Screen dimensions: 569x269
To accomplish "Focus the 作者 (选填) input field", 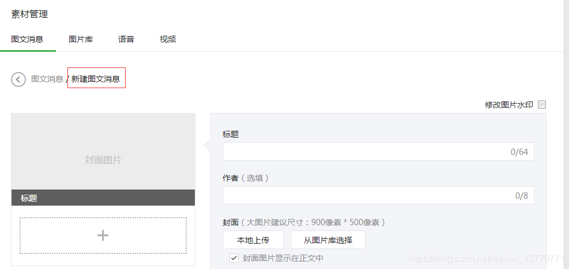I will (378, 195).
